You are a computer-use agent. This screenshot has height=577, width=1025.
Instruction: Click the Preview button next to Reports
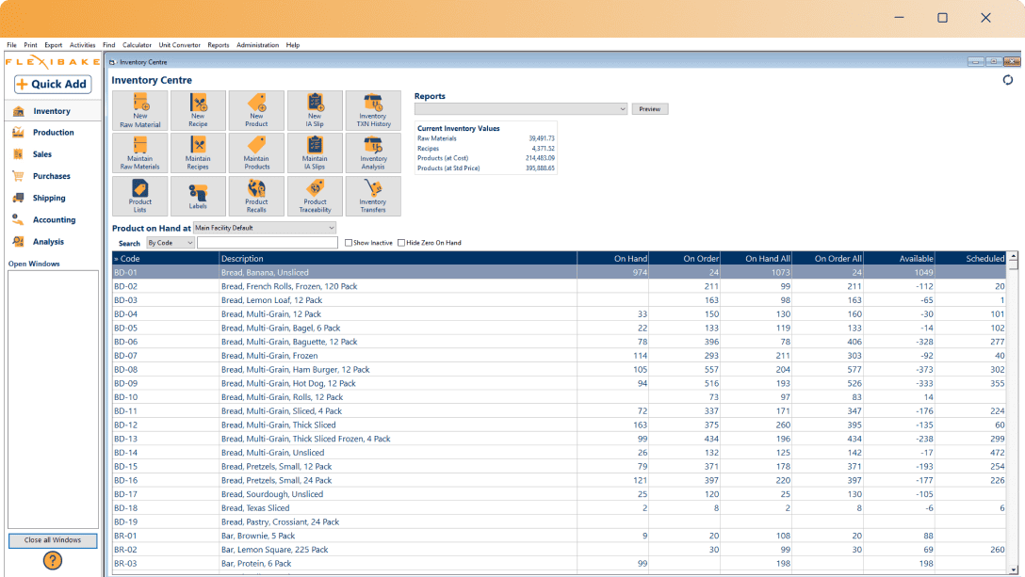coord(650,108)
